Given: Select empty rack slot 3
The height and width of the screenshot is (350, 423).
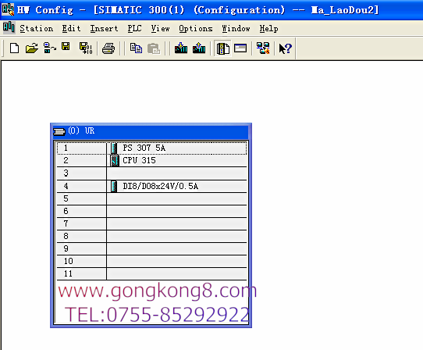Looking at the screenshot, I should [x=151, y=173].
